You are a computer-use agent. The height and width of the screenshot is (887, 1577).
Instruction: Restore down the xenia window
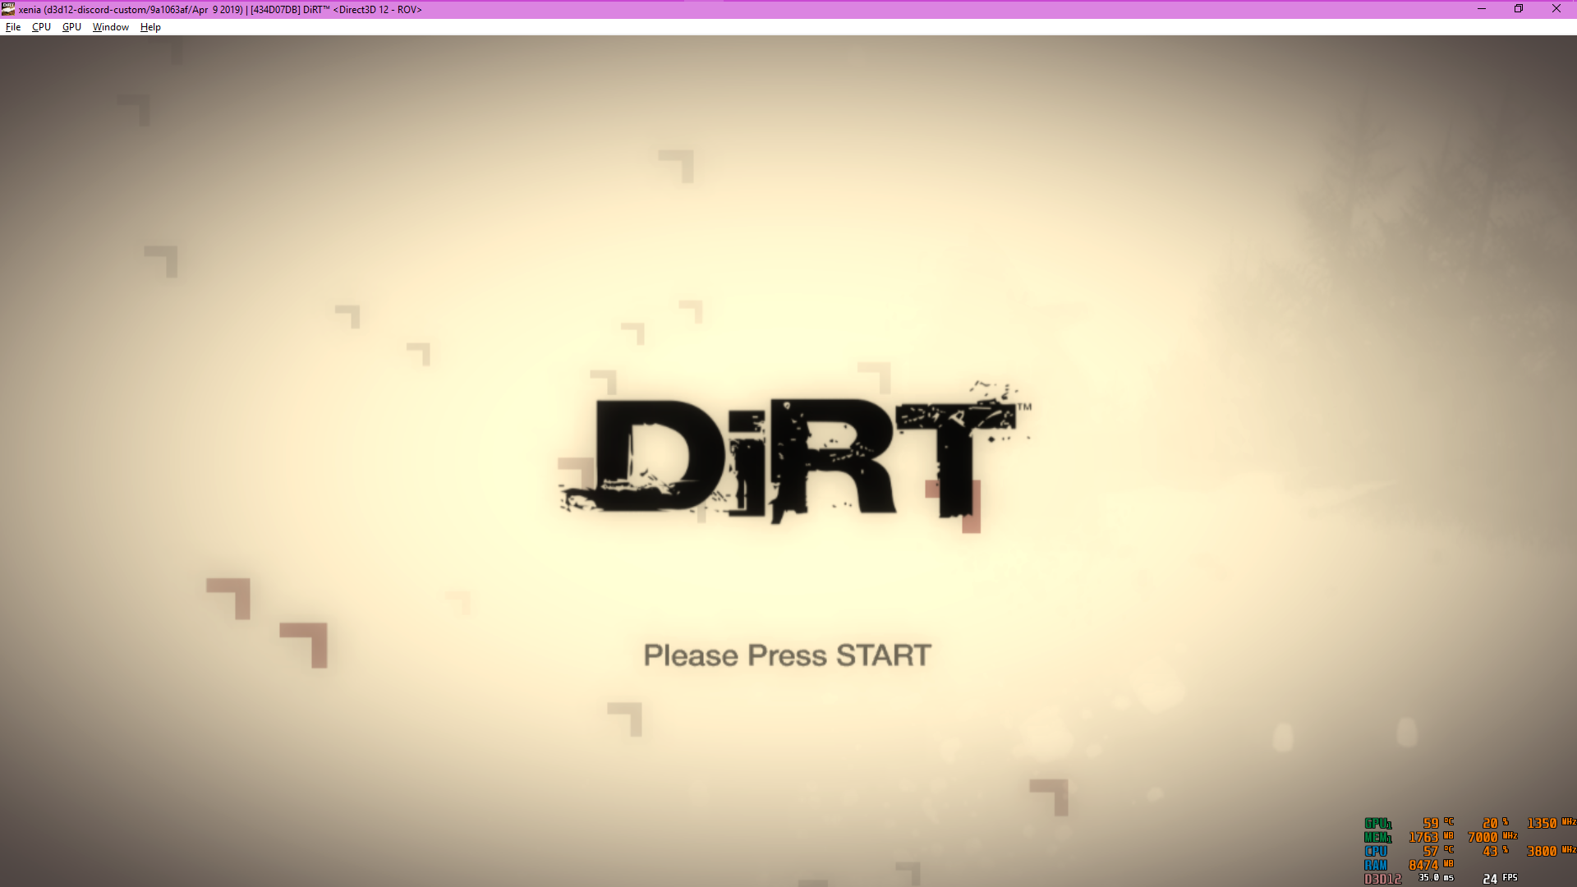click(x=1519, y=9)
